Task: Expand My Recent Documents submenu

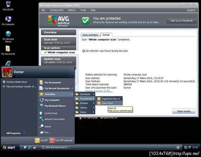Action: [56, 88]
